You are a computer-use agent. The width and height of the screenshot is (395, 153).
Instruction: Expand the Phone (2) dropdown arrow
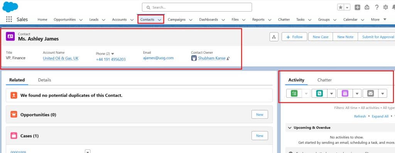pos(113,54)
